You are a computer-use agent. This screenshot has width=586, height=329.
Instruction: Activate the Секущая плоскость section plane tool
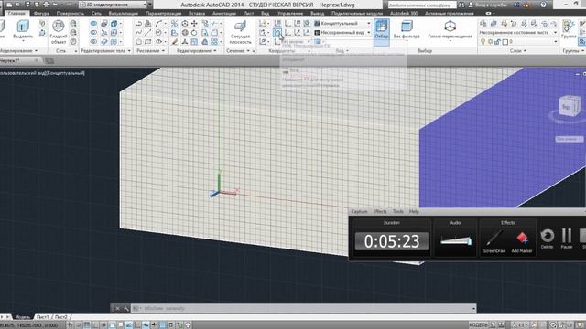tap(240, 32)
